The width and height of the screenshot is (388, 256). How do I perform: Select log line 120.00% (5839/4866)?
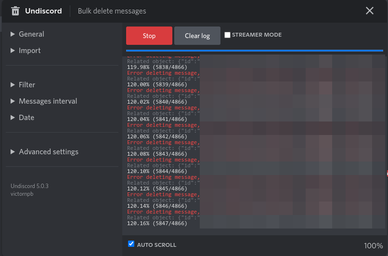pyautogui.click(x=157, y=84)
